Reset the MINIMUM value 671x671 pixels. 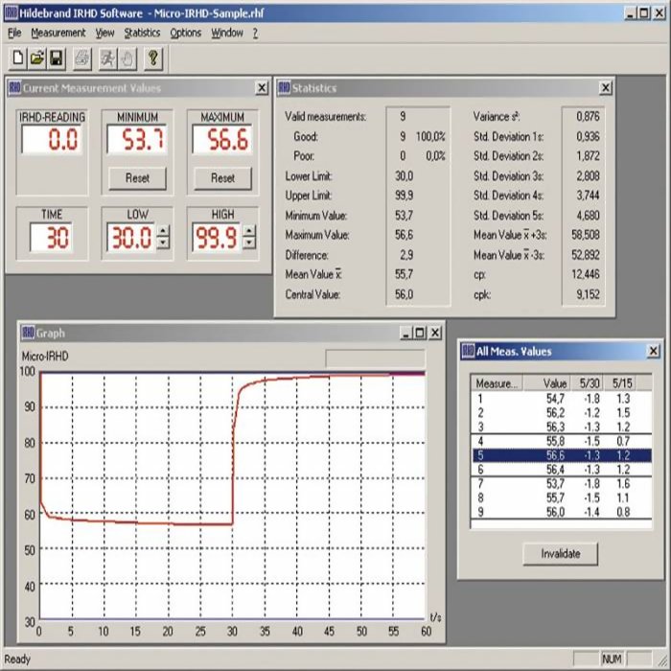click(136, 178)
